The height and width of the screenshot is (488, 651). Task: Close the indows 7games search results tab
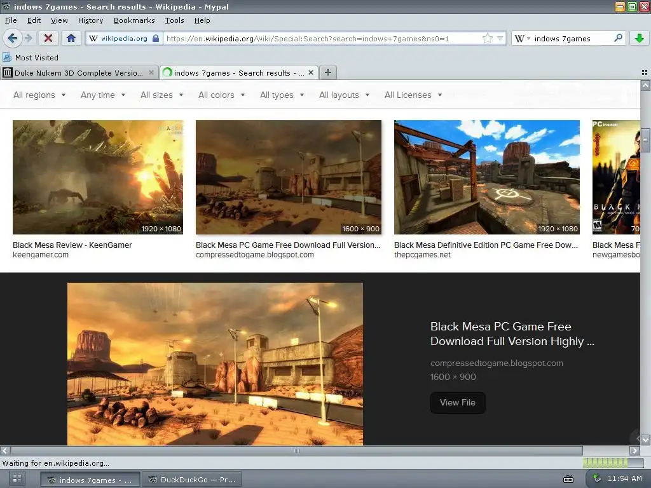pos(310,72)
